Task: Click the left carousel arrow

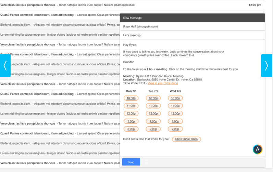Action: (5, 65)
